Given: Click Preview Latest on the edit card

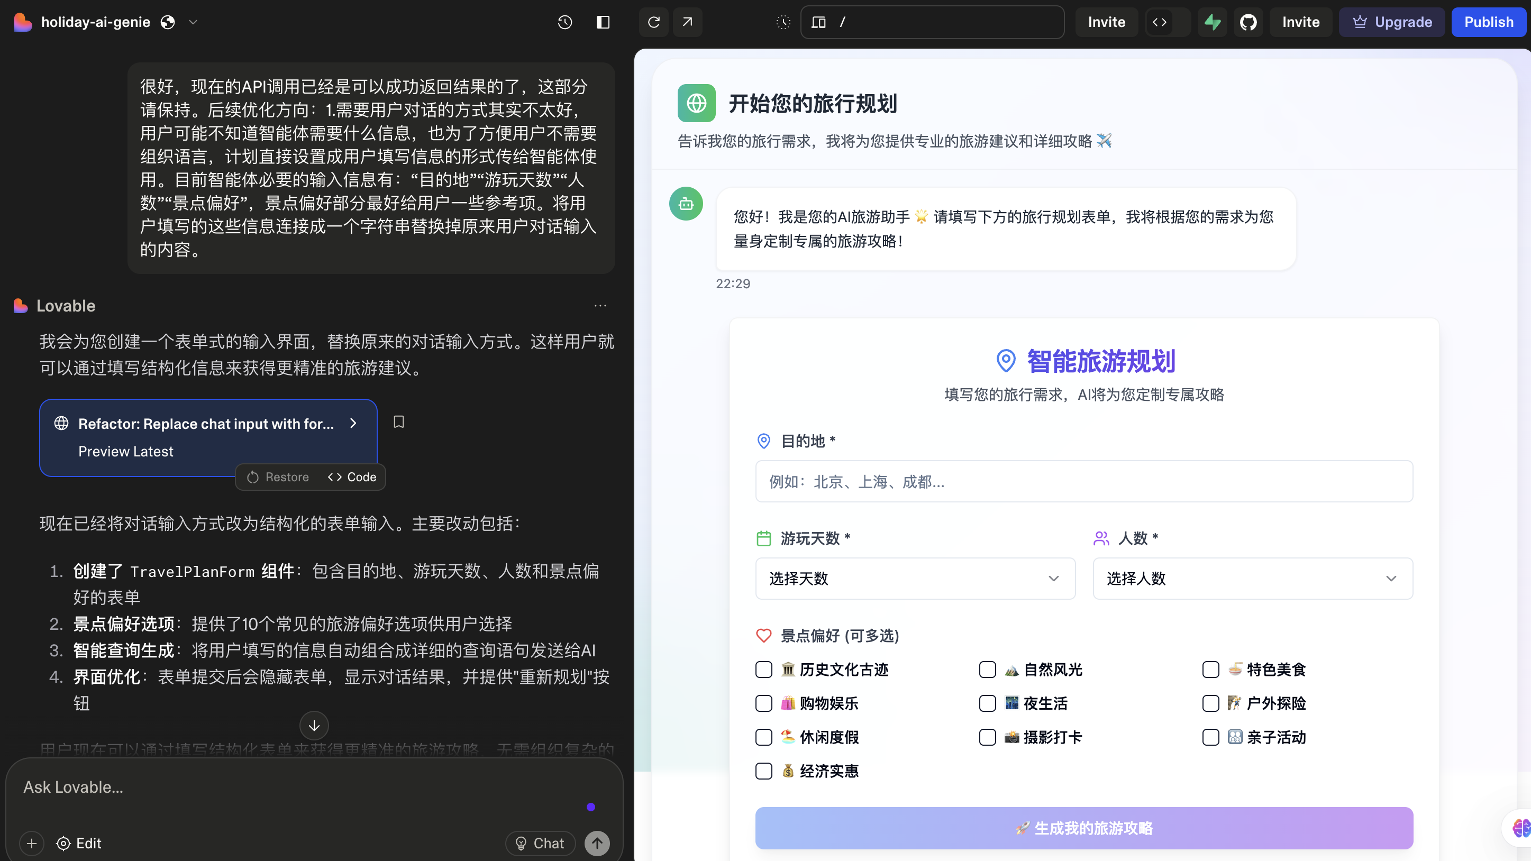Looking at the screenshot, I should (x=126, y=452).
